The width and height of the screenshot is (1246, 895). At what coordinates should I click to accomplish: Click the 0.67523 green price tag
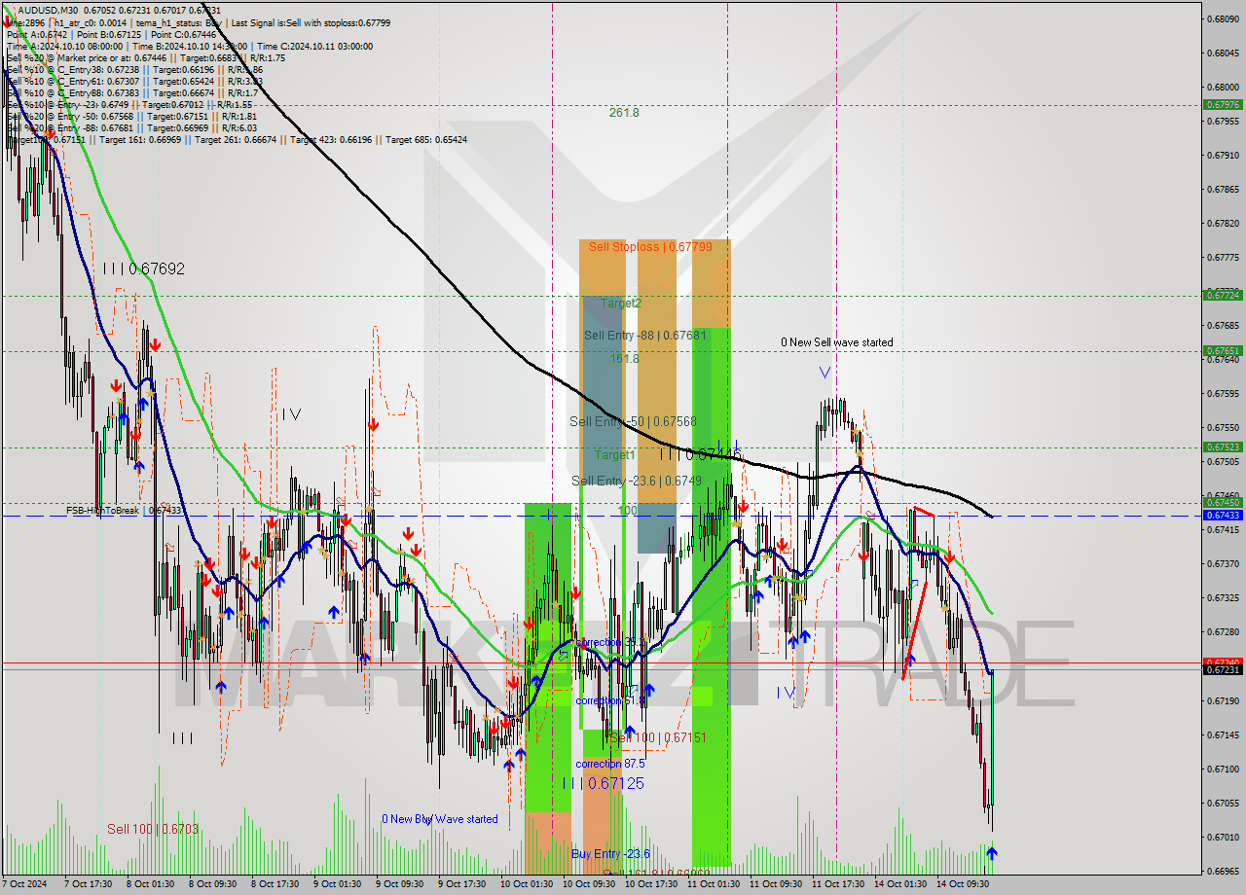pos(1223,447)
